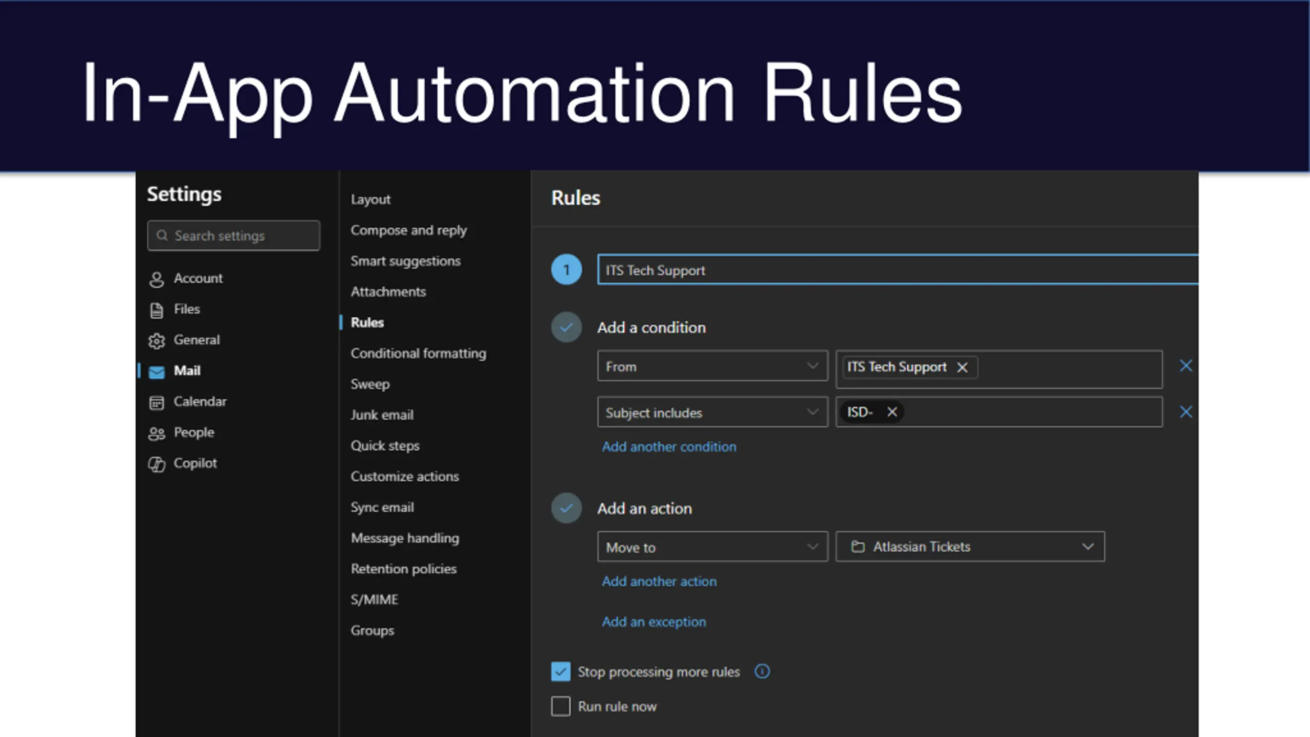Viewport: 1310px width, 737px height.
Task: Click the Account person icon
Action: pos(157,279)
